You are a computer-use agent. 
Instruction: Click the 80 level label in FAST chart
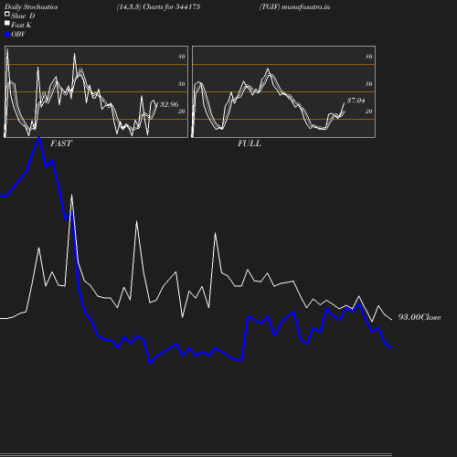coord(182,57)
